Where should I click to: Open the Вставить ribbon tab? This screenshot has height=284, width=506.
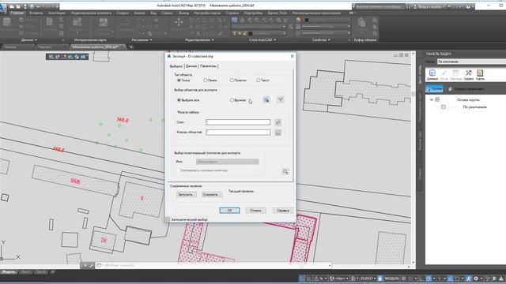click(36, 13)
